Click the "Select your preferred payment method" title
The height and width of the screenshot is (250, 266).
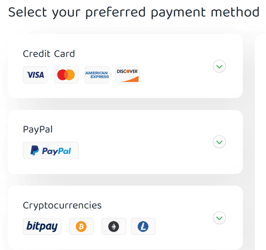[134, 12]
